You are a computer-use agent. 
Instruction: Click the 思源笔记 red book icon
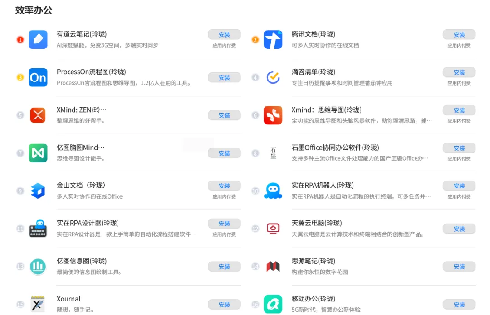click(273, 267)
